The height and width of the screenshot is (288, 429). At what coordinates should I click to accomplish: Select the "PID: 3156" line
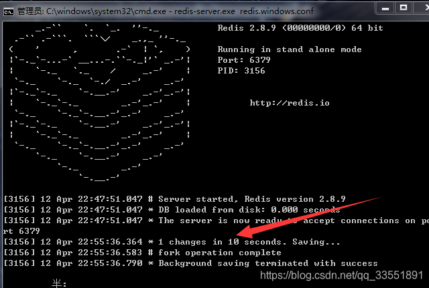click(x=241, y=71)
